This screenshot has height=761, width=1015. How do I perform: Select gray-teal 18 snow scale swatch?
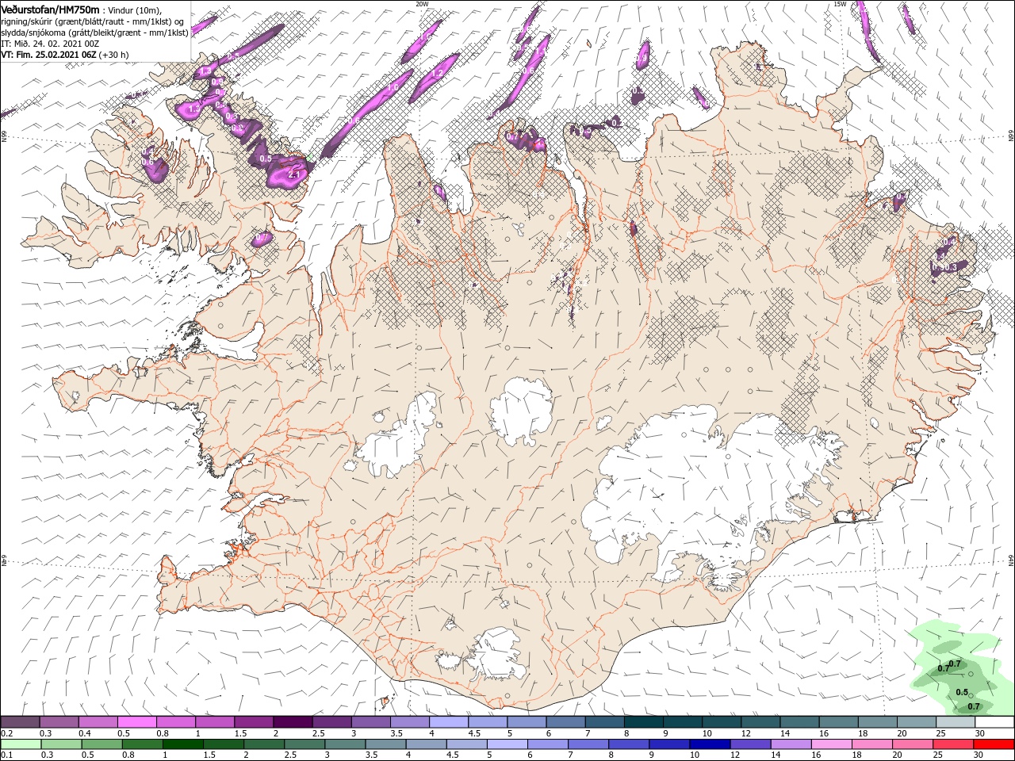click(x=877, y=722)
